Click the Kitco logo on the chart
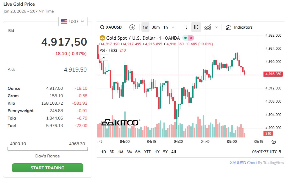The height and width of the screenshot is (178, 287). (120, 123)
